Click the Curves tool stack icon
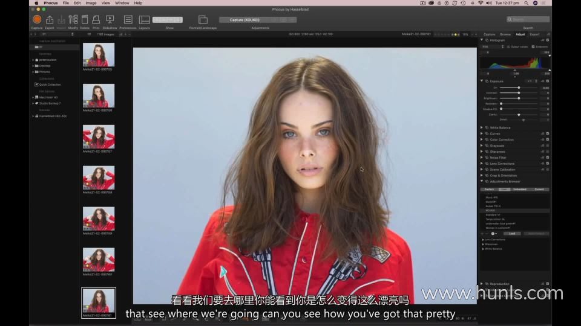581x326 pixels. (x=487, y=134)
